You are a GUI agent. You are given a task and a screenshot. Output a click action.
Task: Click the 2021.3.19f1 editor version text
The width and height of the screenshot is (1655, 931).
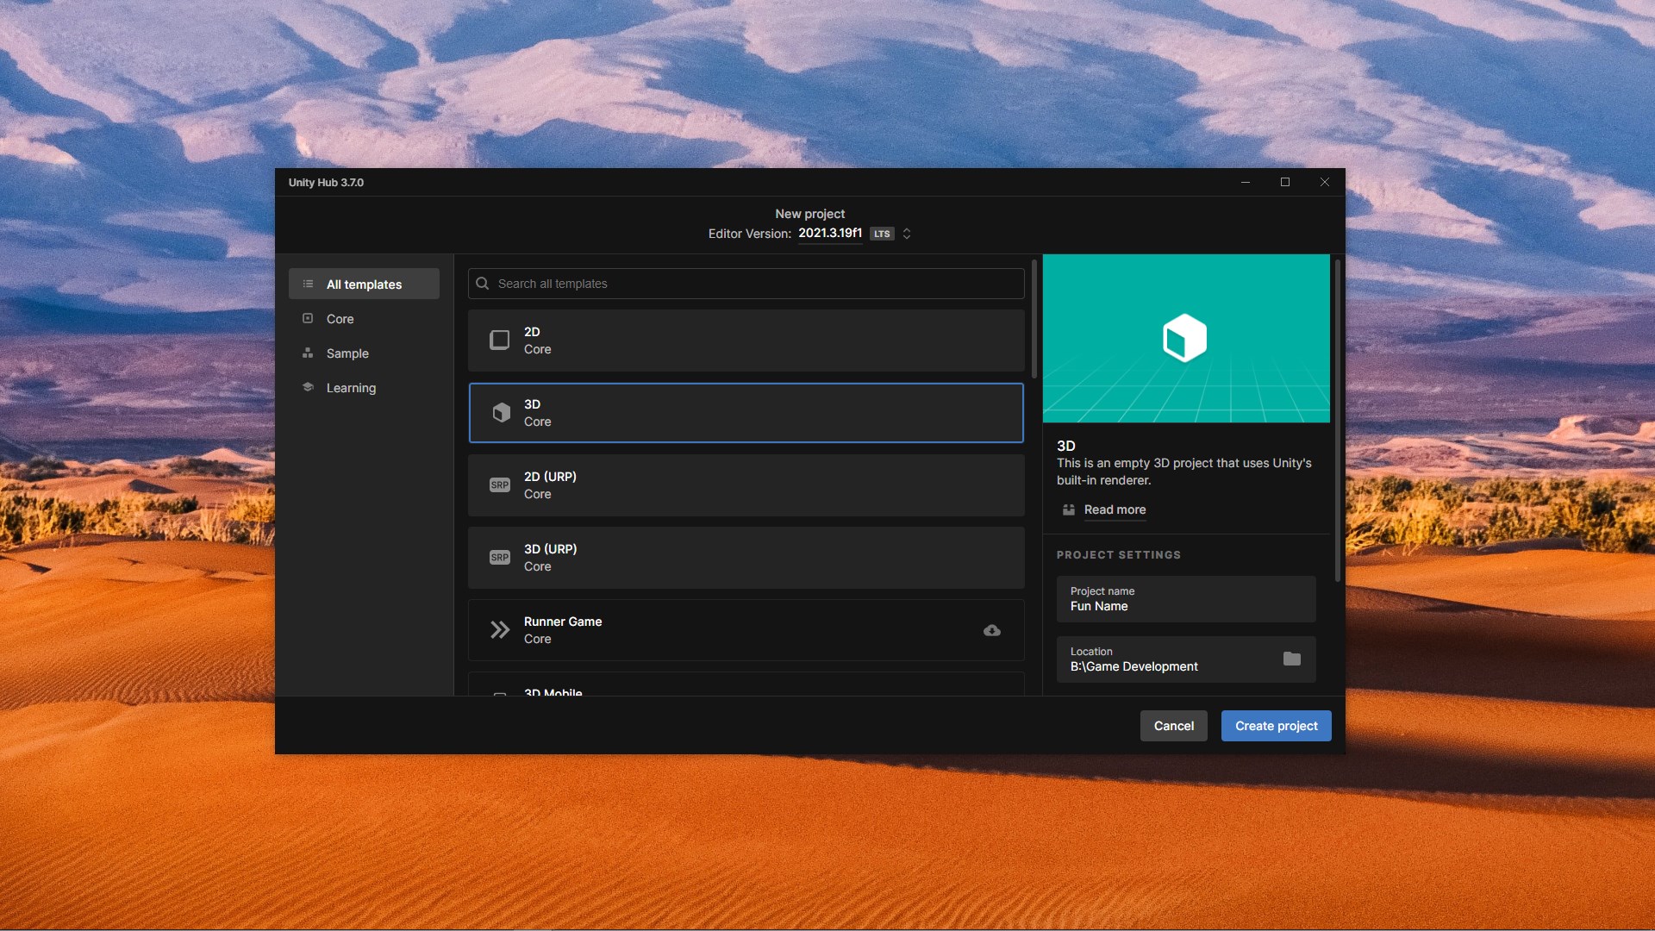click(x=829, y=233)
